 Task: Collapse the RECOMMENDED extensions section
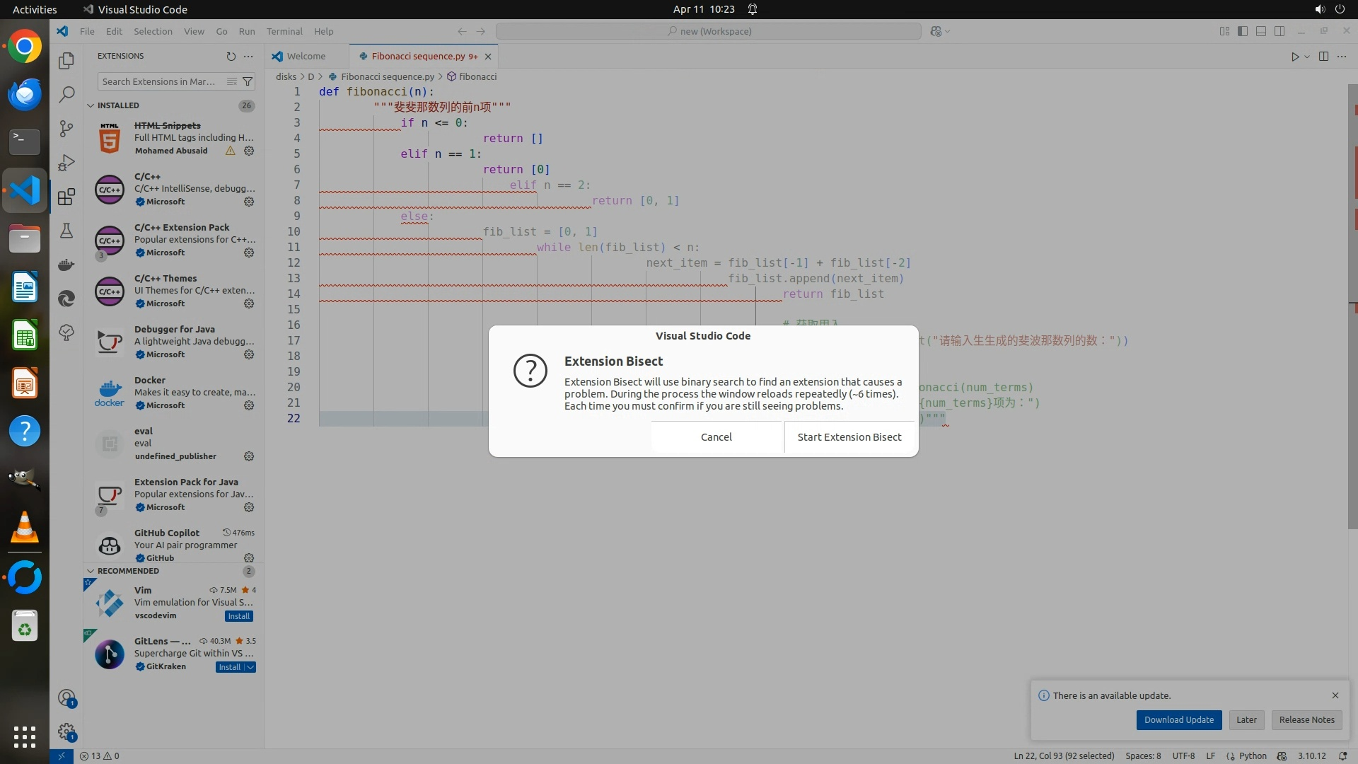[91, 571]
